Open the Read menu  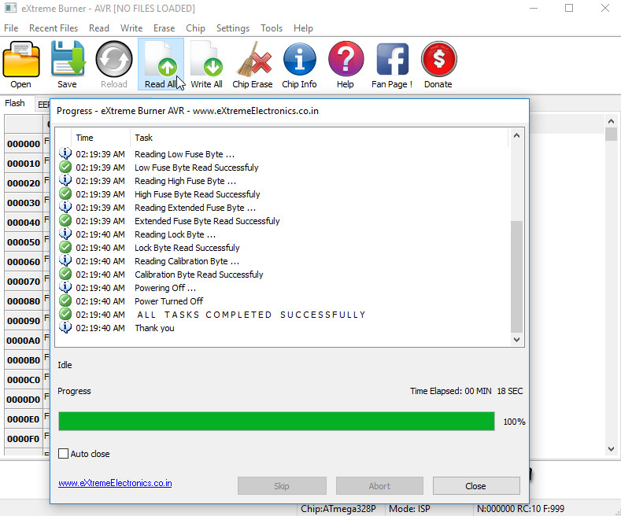coord(99,28)
